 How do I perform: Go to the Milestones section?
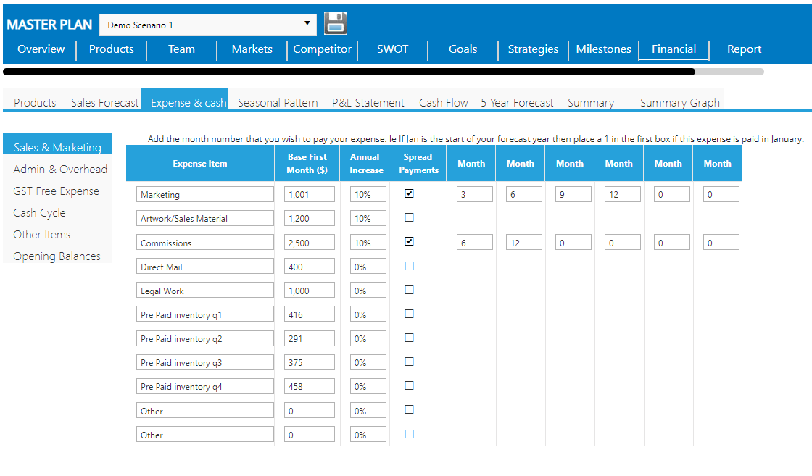[x=603, y=49]
